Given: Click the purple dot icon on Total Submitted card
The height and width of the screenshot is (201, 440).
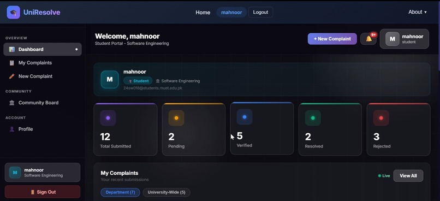Looking at the screenshot, I should 108,118.
